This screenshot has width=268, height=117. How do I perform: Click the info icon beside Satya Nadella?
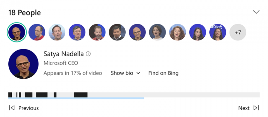[x=88, y=54]
